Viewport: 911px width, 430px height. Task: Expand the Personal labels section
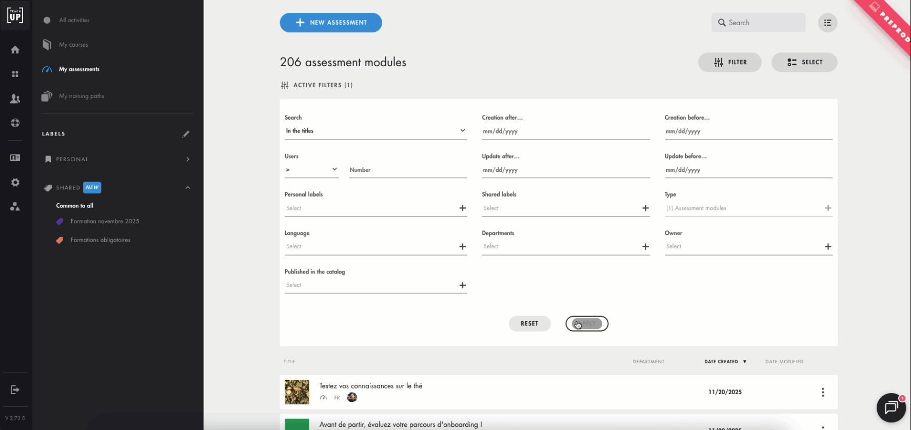click(188, 159)
